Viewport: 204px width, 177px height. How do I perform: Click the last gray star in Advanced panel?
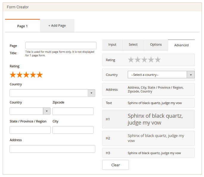click(158, 60)
